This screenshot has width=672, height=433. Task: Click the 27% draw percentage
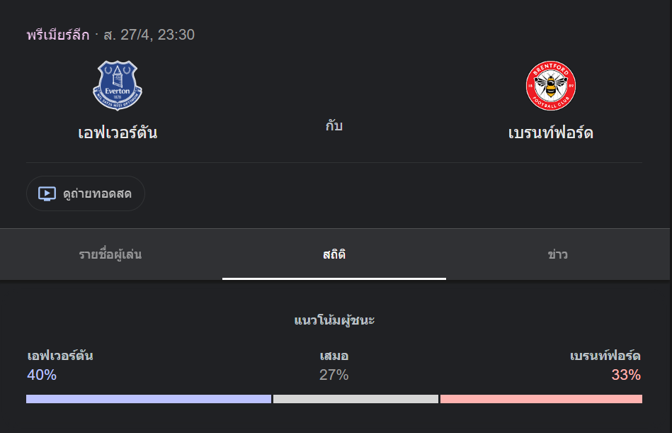point(334,375)
